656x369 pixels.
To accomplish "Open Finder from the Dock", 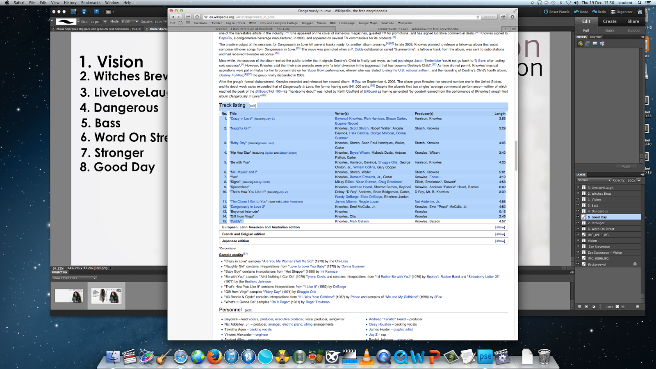I will 113,357.
